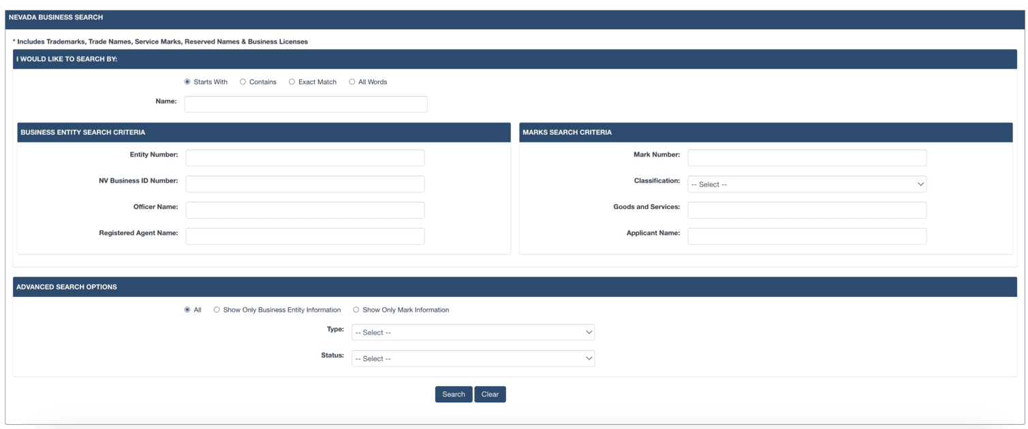Select the Starts With radio button
This screenshot has height=429, width=1028.
pos(187,82)
